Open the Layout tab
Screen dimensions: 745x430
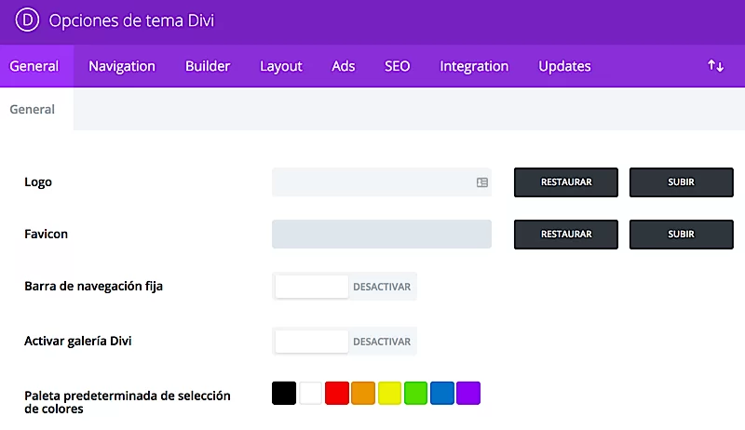(x=281, y=66)
